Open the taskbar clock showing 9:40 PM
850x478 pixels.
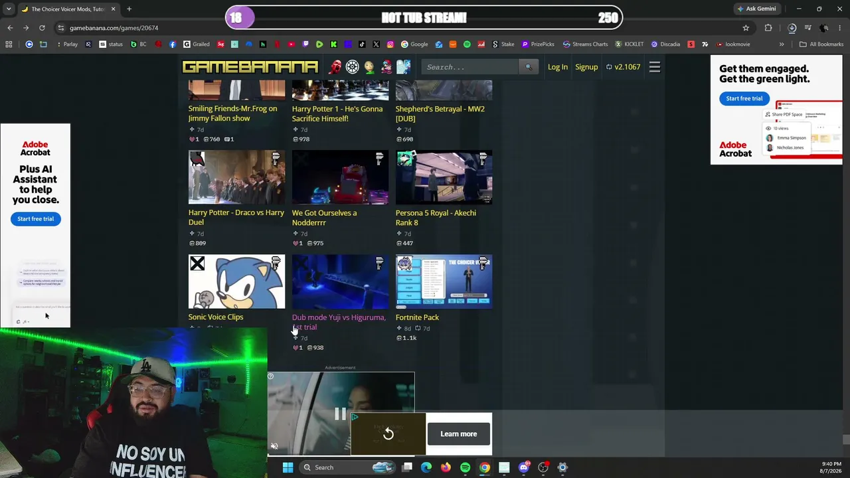point(831,467)
